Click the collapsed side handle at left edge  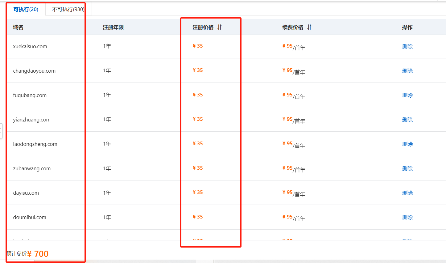pyautogui.click(x=1, y=131)
